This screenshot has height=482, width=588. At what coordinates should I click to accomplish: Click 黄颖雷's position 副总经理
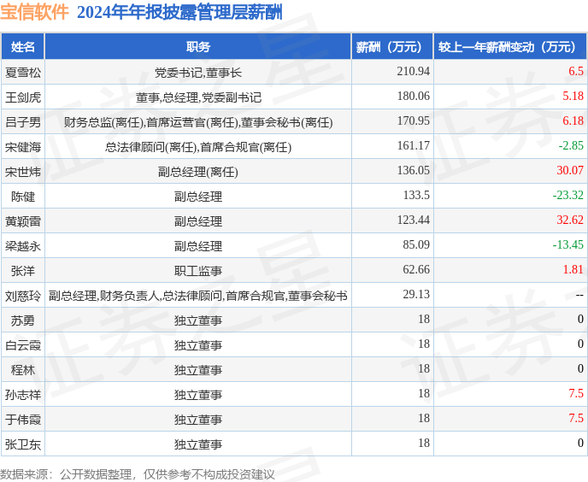[198, 221]
